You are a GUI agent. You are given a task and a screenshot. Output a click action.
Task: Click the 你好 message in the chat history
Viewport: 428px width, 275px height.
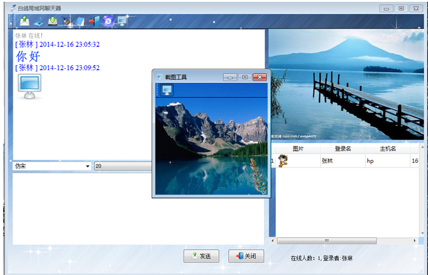point(28,56)
